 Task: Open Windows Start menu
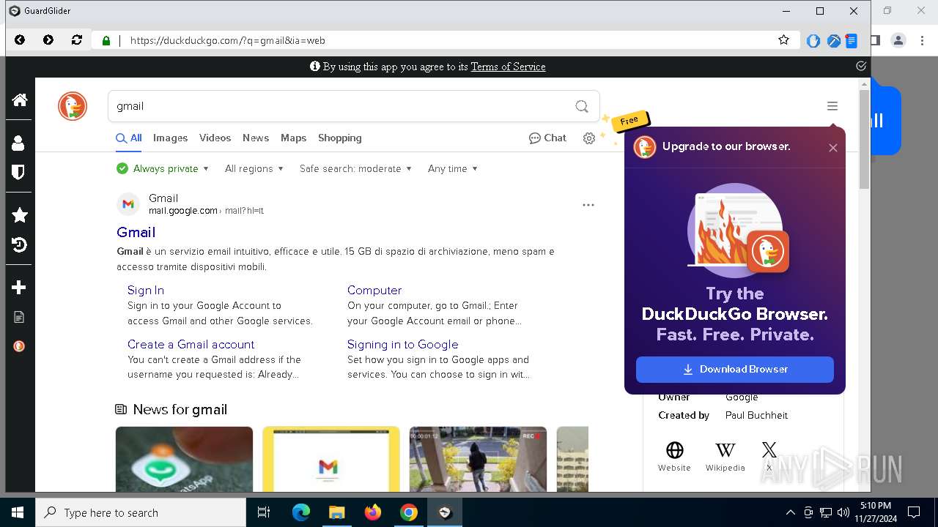[x=18, y=512]
